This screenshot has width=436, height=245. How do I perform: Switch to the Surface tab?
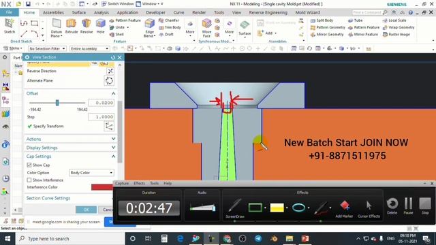tap(79, 12)
